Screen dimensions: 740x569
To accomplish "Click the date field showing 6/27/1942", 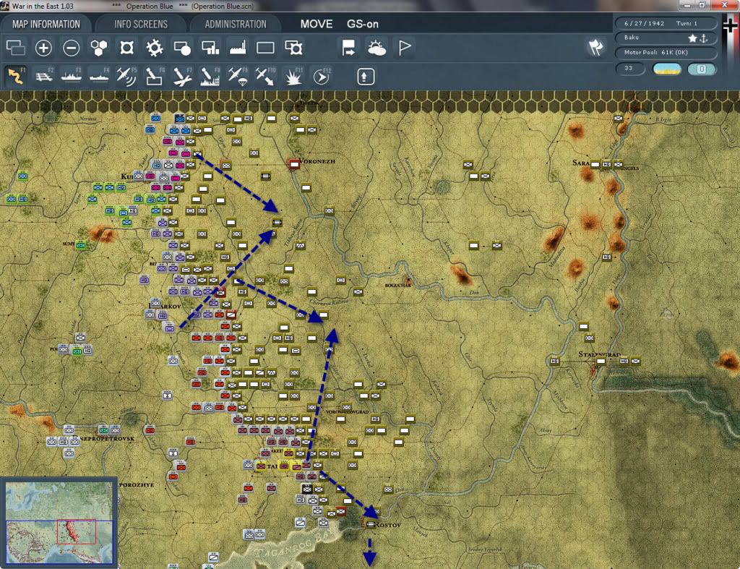I will 666,23.
